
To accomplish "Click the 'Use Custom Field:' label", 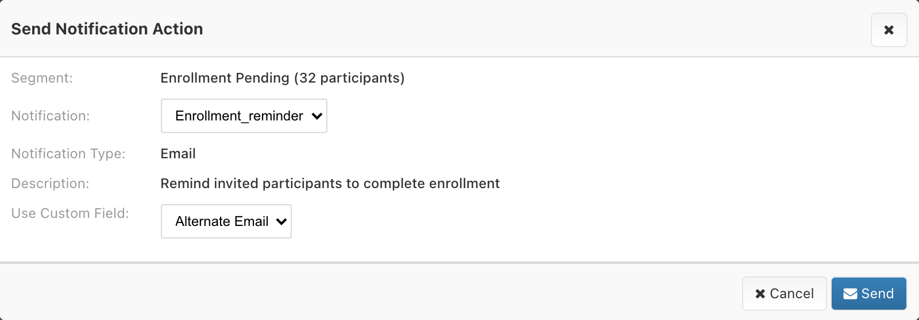I will point(70,213).
